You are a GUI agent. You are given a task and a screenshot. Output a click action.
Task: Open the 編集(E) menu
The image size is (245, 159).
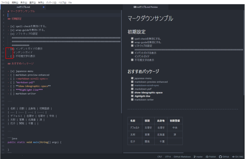[x=15, y=3]
